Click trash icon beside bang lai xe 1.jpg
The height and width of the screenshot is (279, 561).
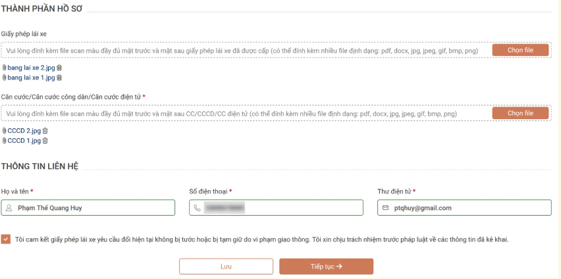(x=59, y=78)
